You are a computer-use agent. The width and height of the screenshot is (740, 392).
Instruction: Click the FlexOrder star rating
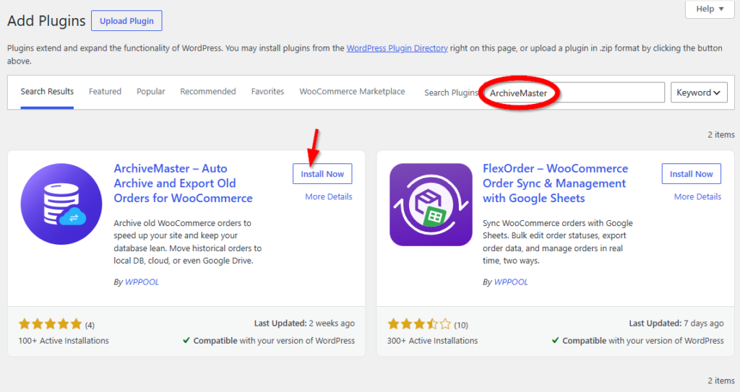(x=419, y=324)
